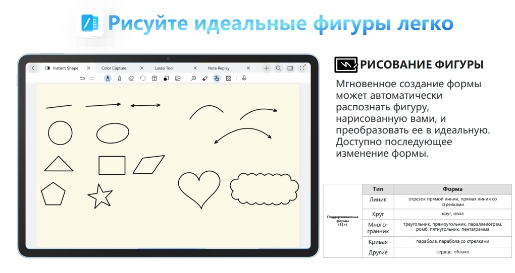Open the page background pattern option
Image resolution: width=515 pixels, height=273 pixels.
point(229,79)
